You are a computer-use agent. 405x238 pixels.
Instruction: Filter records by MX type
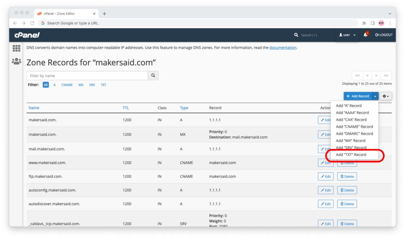click(81, 85)
